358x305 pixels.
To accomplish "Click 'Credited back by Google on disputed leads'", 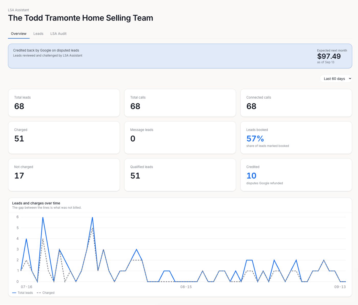I will click(x=46, y=50).
